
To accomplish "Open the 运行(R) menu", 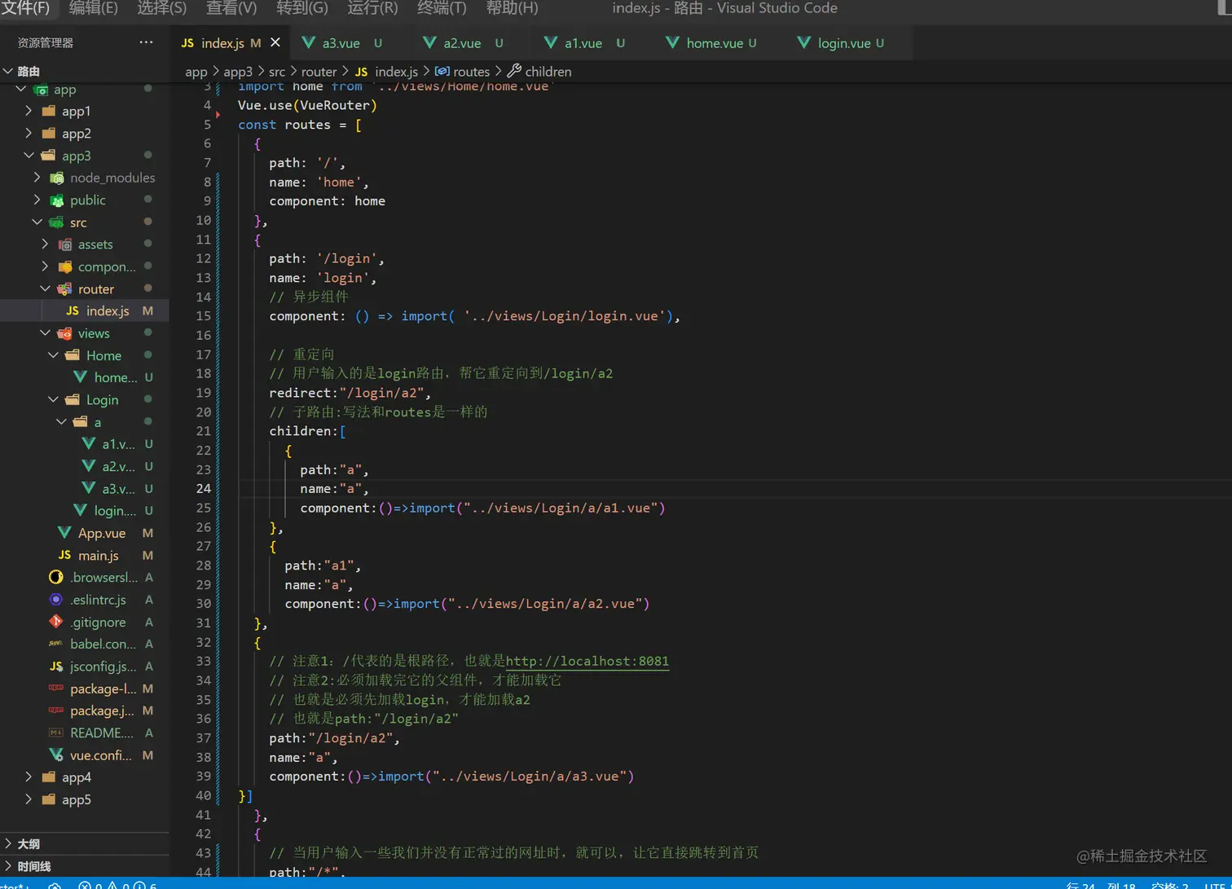I will [x=372, y=8].
